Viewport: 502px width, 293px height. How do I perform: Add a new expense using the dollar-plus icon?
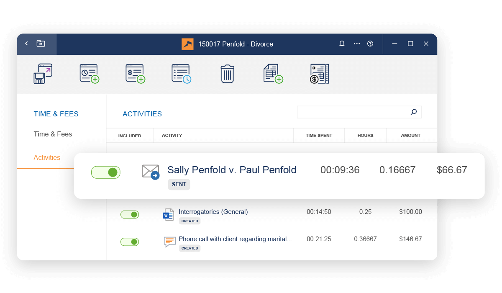point(135,73)
